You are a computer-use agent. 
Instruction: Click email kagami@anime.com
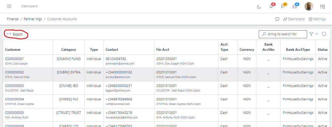click(118, 91)
